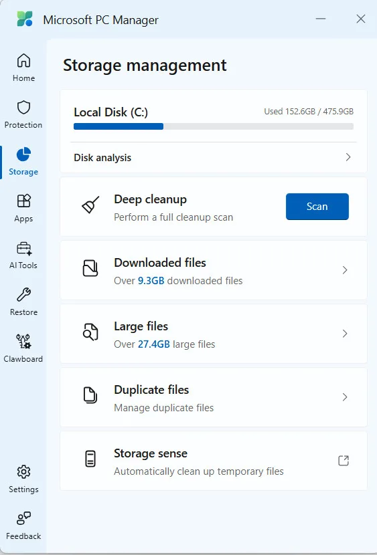The width and height of the screenshot is (377, 555).
Task: Open the Feedback icon
Action: tap(23, 518)
